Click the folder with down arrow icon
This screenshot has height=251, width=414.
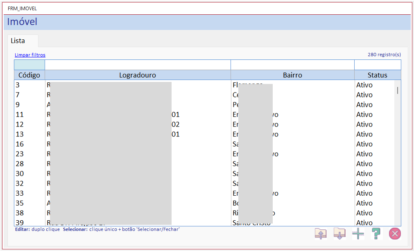tap(339, 233)
